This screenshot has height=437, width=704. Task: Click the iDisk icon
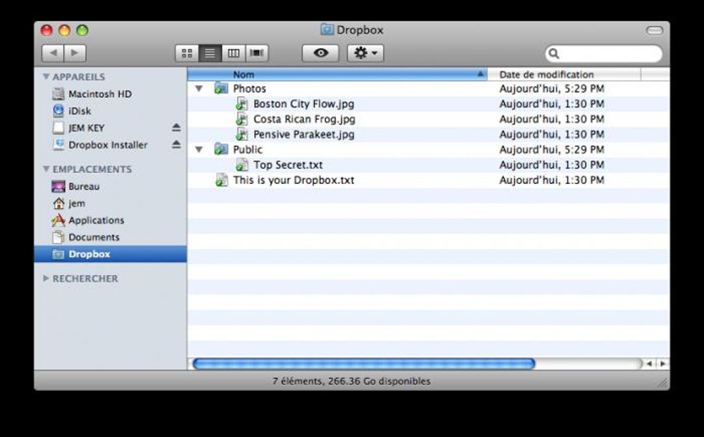click(x=59, y=111)
